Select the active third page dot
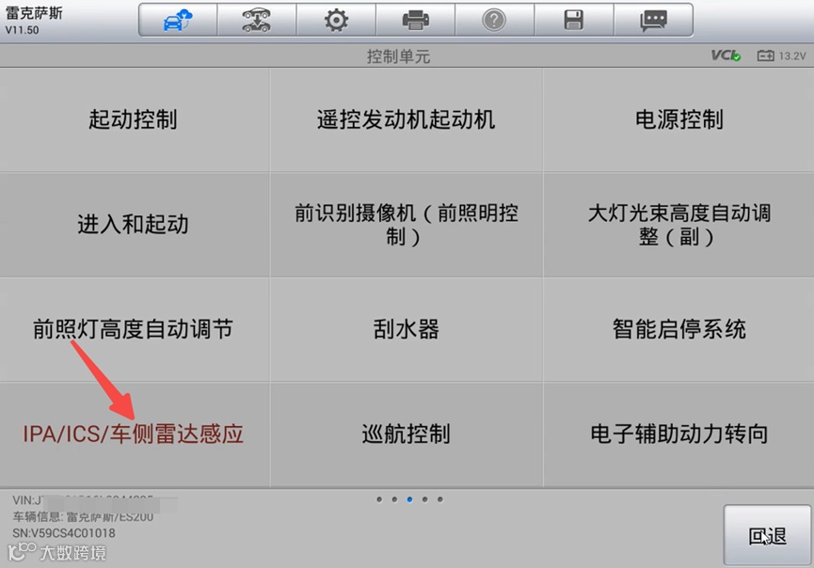Image resolution: width=814 pixels, height=568 pixels. (410, 499)
